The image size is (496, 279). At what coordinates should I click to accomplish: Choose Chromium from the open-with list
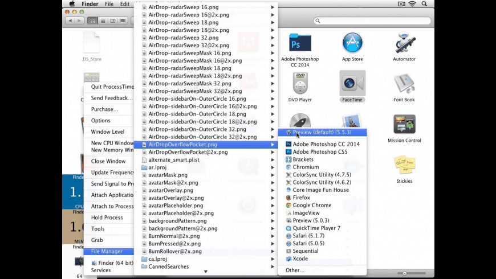[322, 167]
